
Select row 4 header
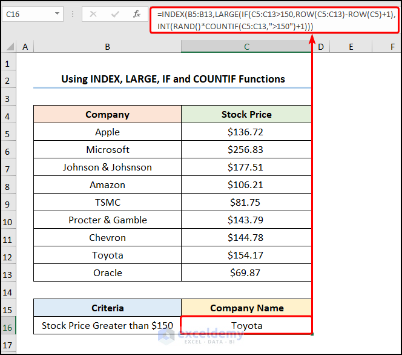coord(8,115)
